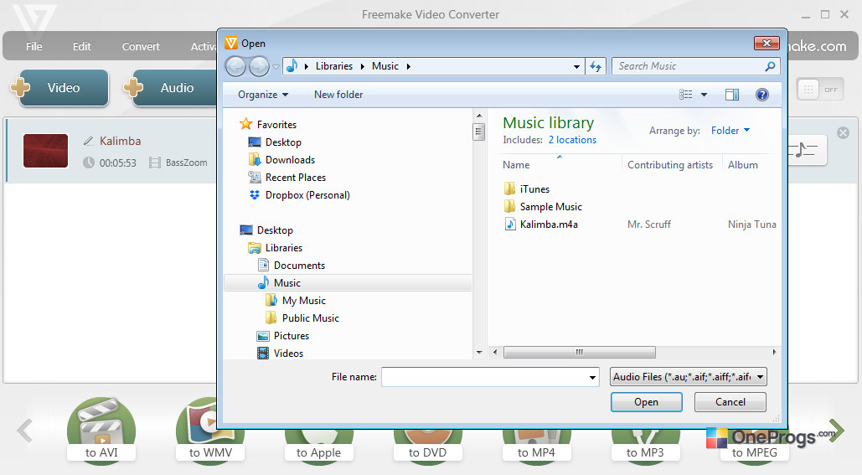Click the Forward navigation button in dialog
862x475 pixels.
click(259, 66)
